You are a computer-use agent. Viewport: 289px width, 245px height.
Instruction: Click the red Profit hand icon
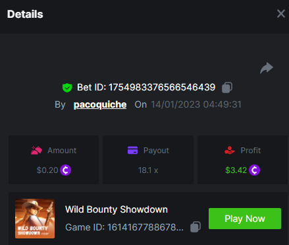(230, 151)
